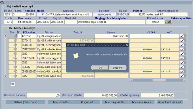Click the Fők.szám cell 843586
This screenshot has height=109, width=193.
pos(29,67)
